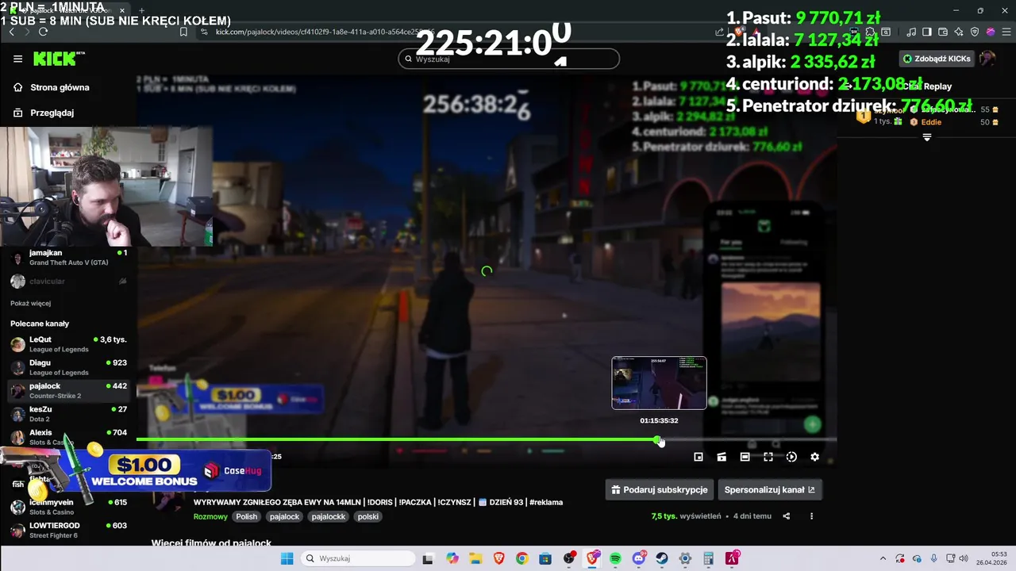Open LOWTIERGOD recommended channel

pos(69,530)
